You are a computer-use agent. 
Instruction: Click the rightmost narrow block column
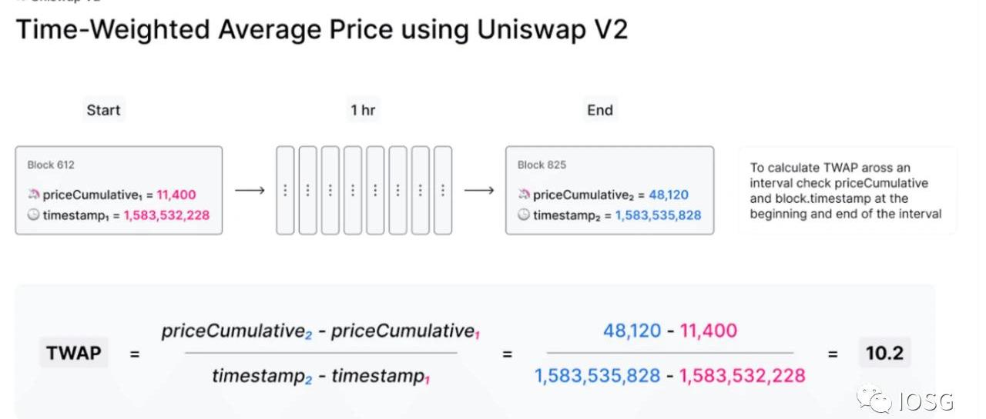click(x=442, y=190)
